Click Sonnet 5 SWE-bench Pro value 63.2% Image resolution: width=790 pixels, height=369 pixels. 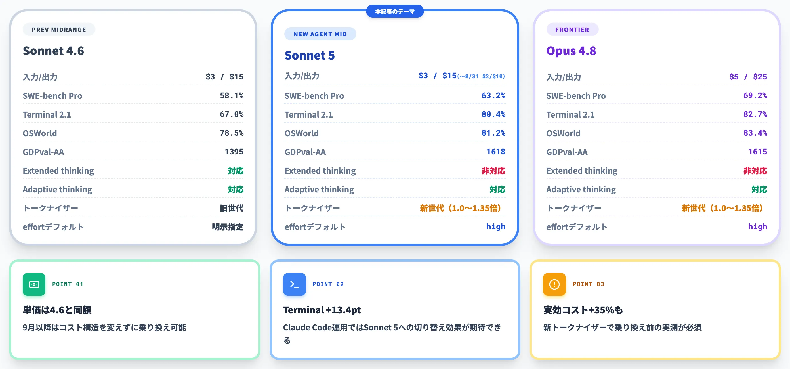(x=493, y=95)
